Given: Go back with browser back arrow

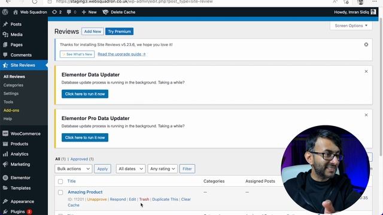Looking at the screenshot, I should [8, 2].
